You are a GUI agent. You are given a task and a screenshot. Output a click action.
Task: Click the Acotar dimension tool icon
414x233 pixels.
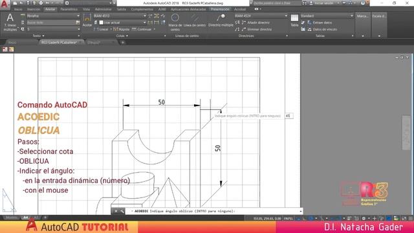point(87,17)
